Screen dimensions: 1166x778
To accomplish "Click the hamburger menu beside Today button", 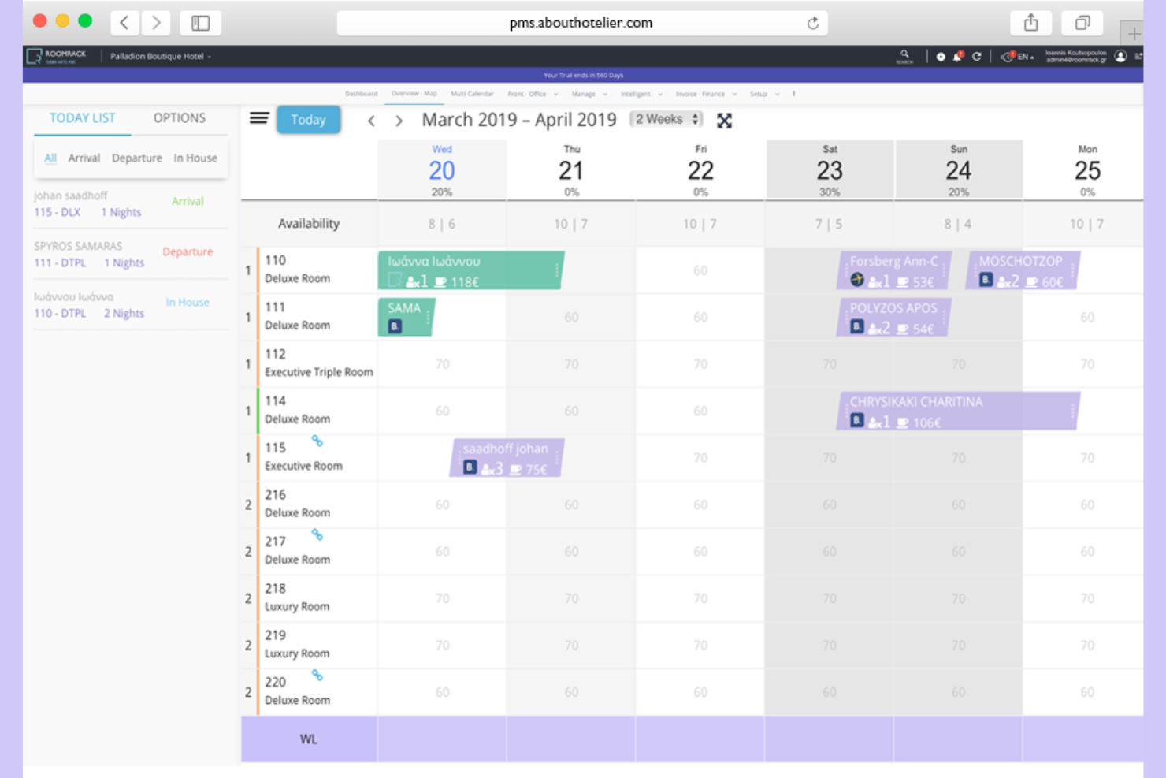I will point(258,119).
